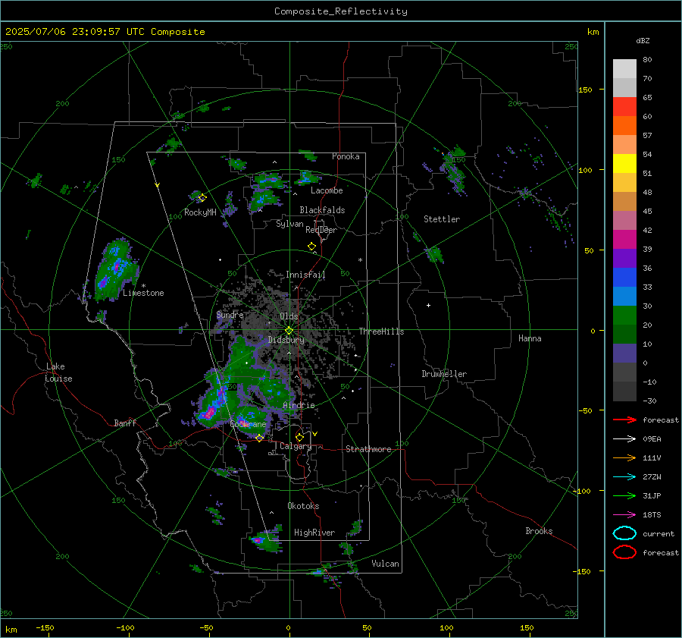Click the Hanna label
This screenshot has height=638, width=682.
[x=530, y=338]
